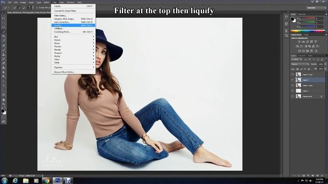Open the layer blend mode dropdown

tap(300, 64)
